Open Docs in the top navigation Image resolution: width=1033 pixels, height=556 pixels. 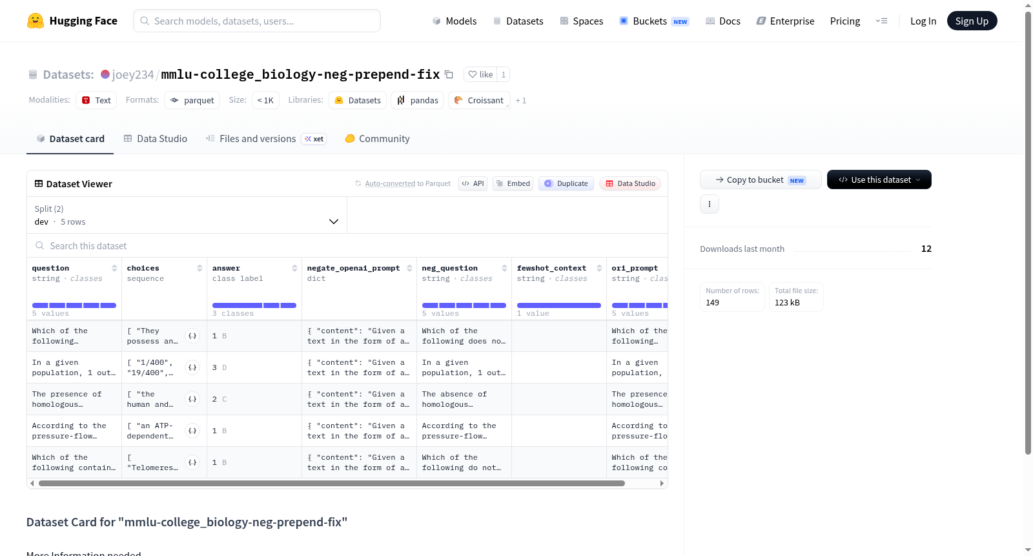click(x=722, y=21)
